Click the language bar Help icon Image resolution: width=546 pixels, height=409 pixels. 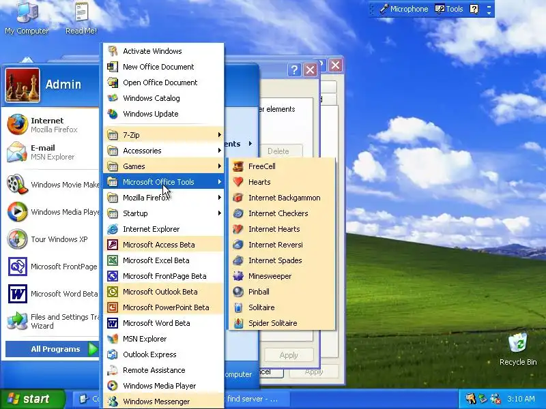click(474, 9)
